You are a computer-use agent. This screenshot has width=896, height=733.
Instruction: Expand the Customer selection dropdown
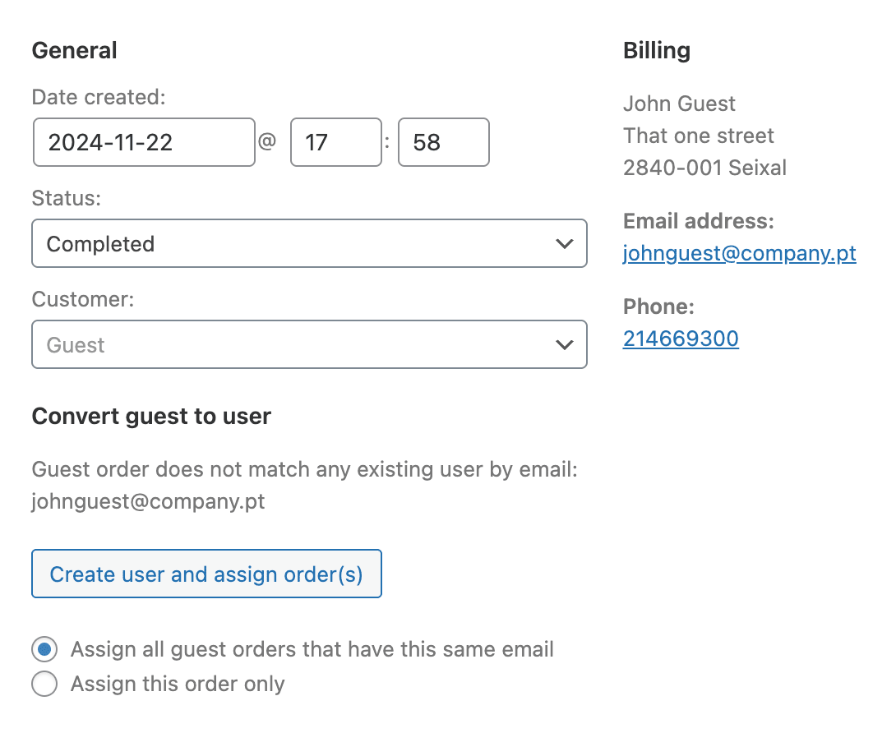click(309, 344)
